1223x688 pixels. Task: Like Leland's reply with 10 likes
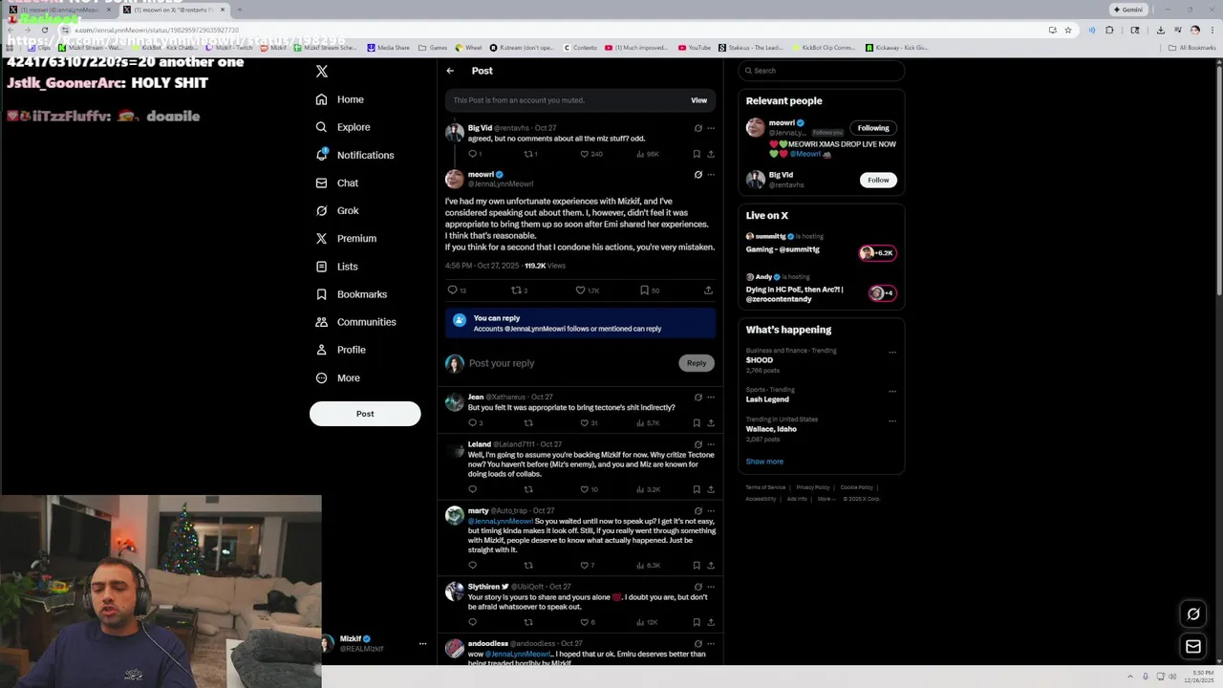point(589,489)
